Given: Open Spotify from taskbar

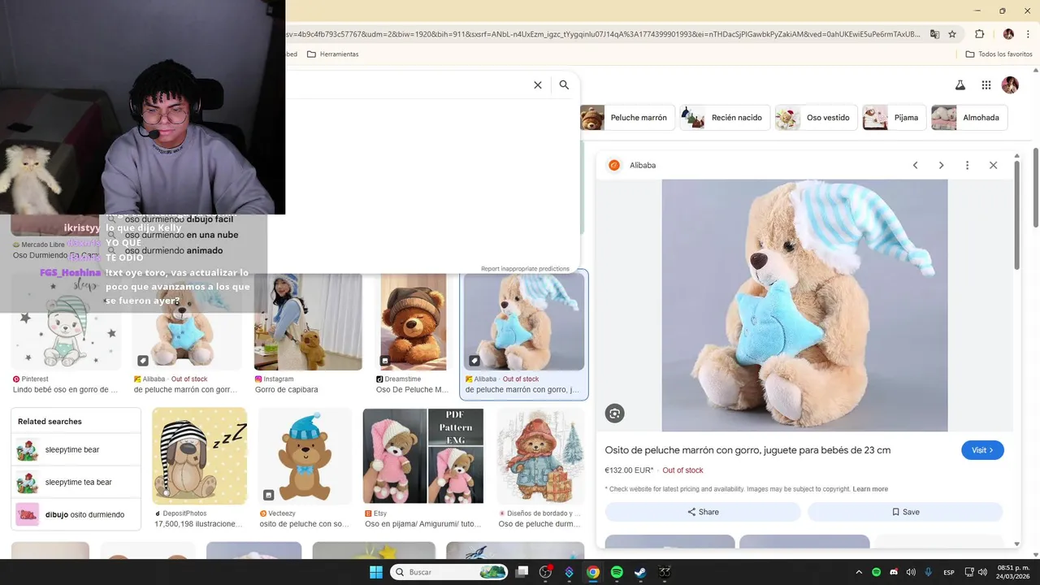Looking at the screenshot, I should pos(617,572).
